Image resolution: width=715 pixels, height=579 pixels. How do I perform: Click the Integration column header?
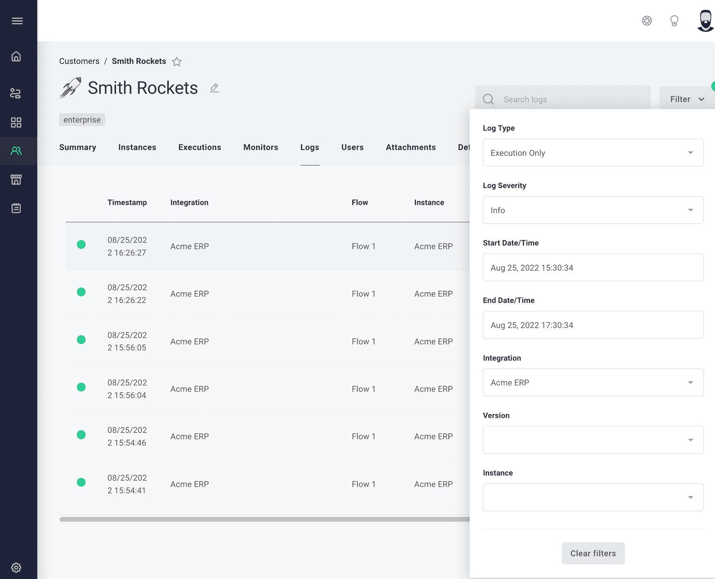coord(189,202)
